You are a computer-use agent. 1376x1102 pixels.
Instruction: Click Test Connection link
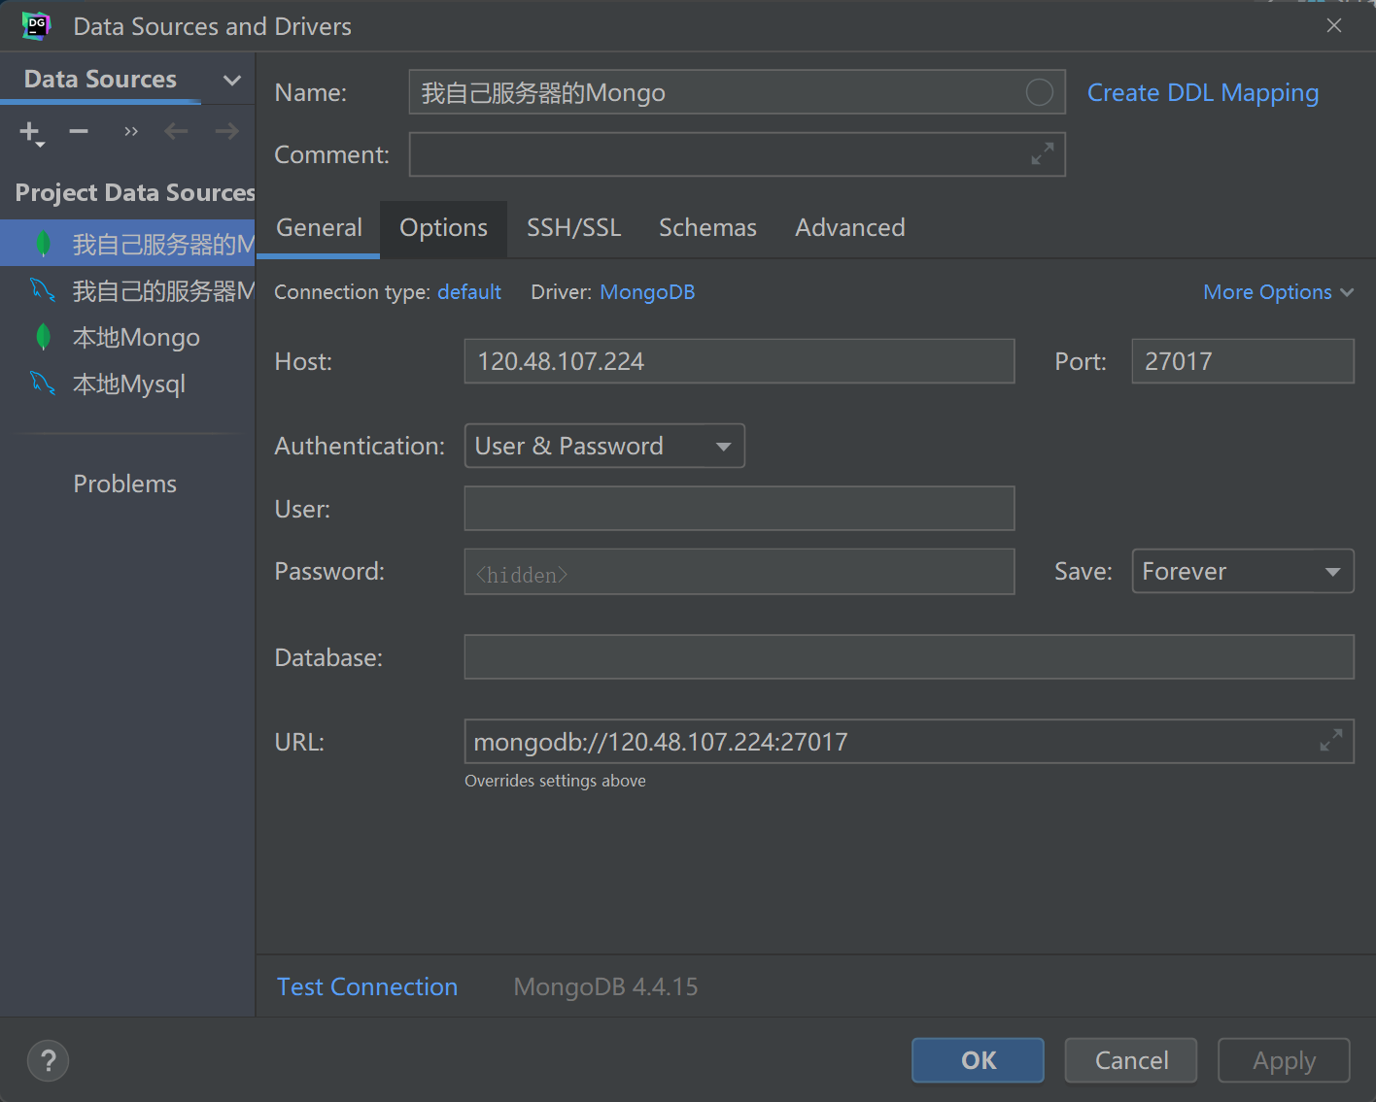coord(367,986)
